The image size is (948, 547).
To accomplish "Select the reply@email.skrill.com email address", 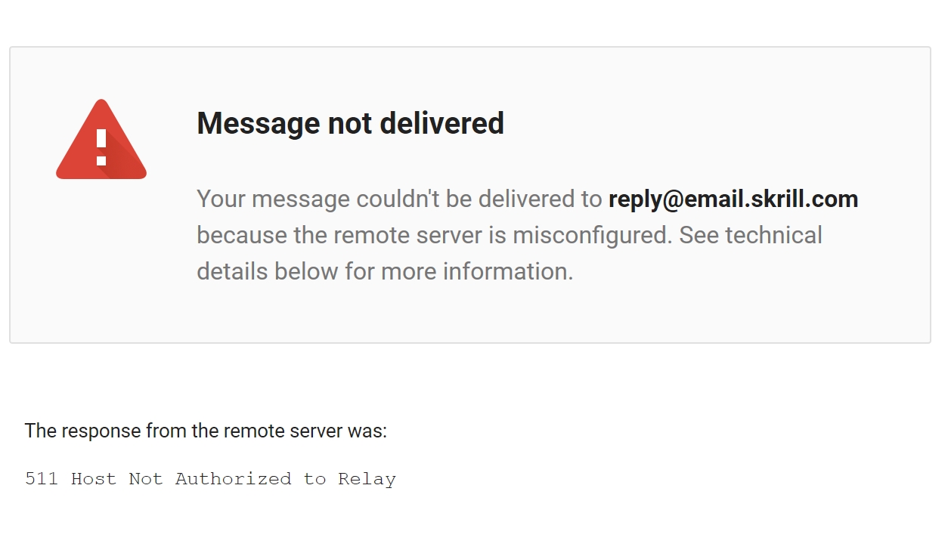I will [x=733, y=199].
